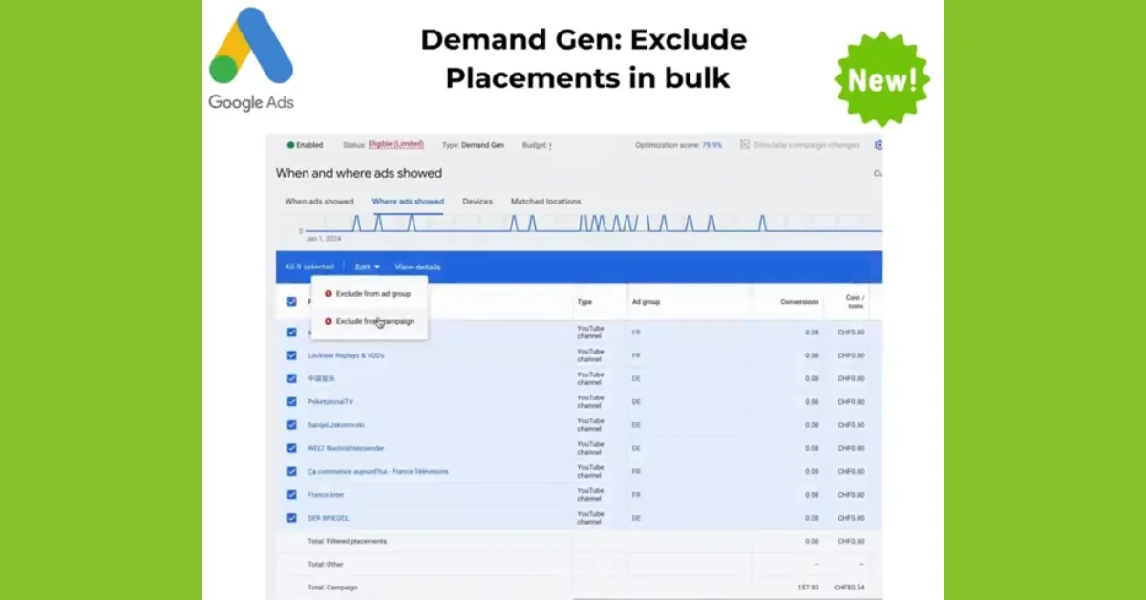The image size is (1146, 600).
Task: Uncheck the PoketutorialTV row checkbox
Action: pos(292,401)
